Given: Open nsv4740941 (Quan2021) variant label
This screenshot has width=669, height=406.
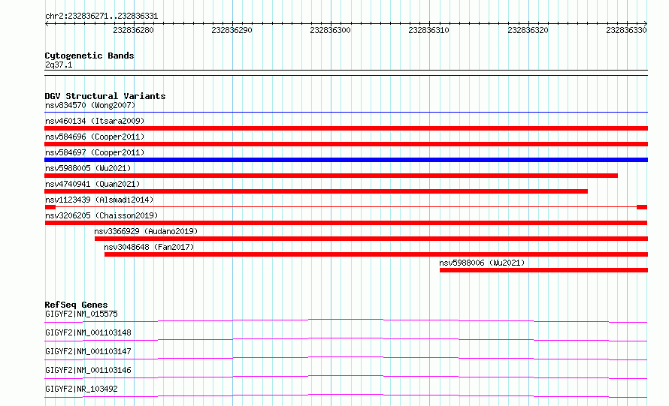Looking at the screenshot, I should point(92,184).
